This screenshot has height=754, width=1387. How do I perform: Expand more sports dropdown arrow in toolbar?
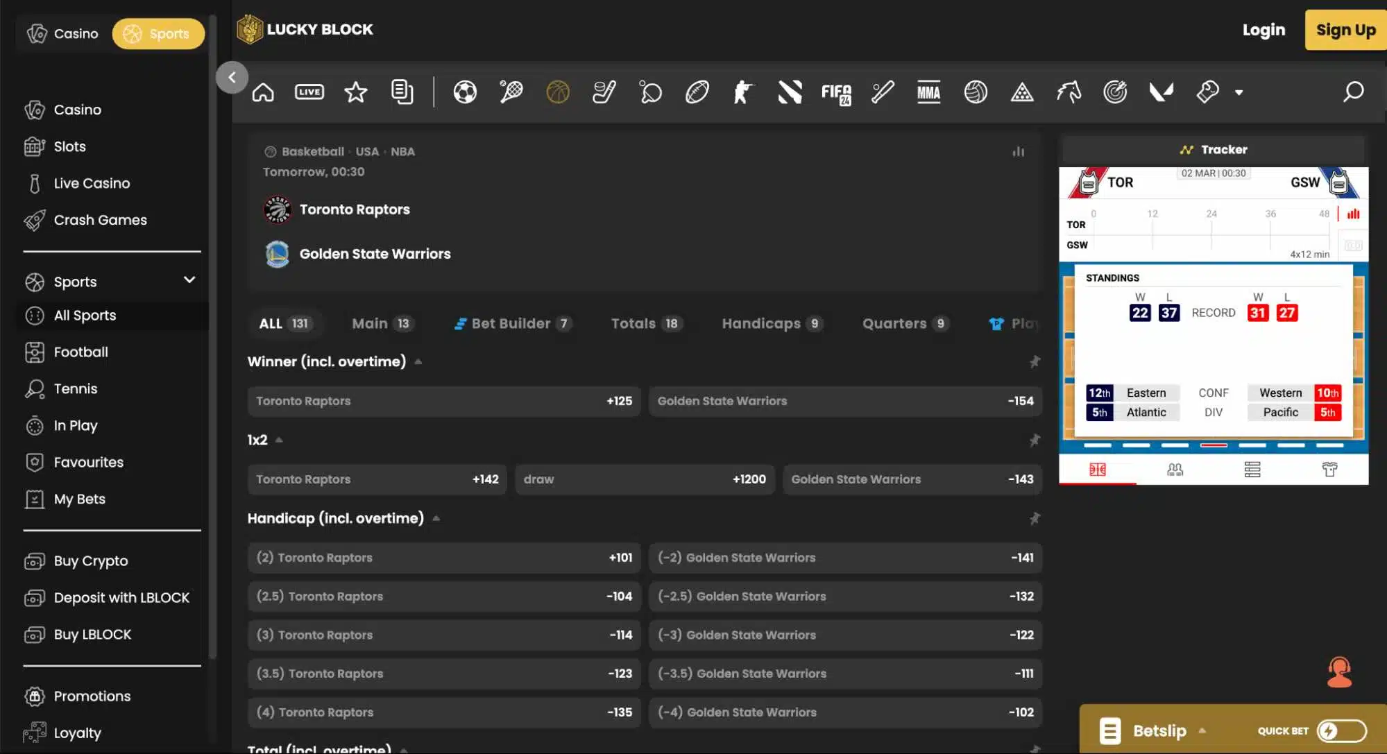click(1239, 92)
